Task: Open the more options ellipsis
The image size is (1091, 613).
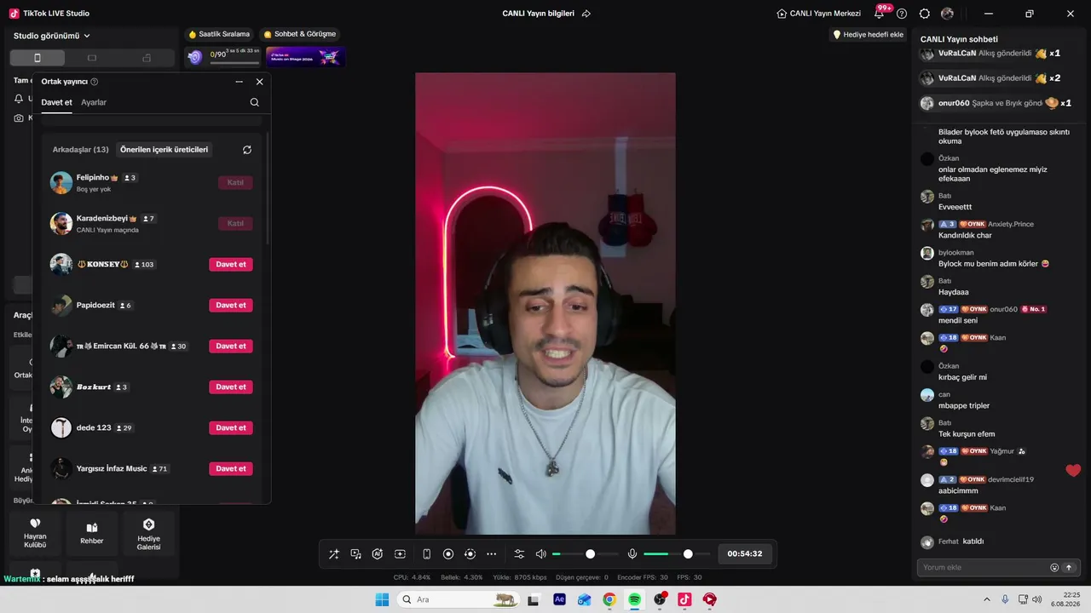Action: (492, 554)
